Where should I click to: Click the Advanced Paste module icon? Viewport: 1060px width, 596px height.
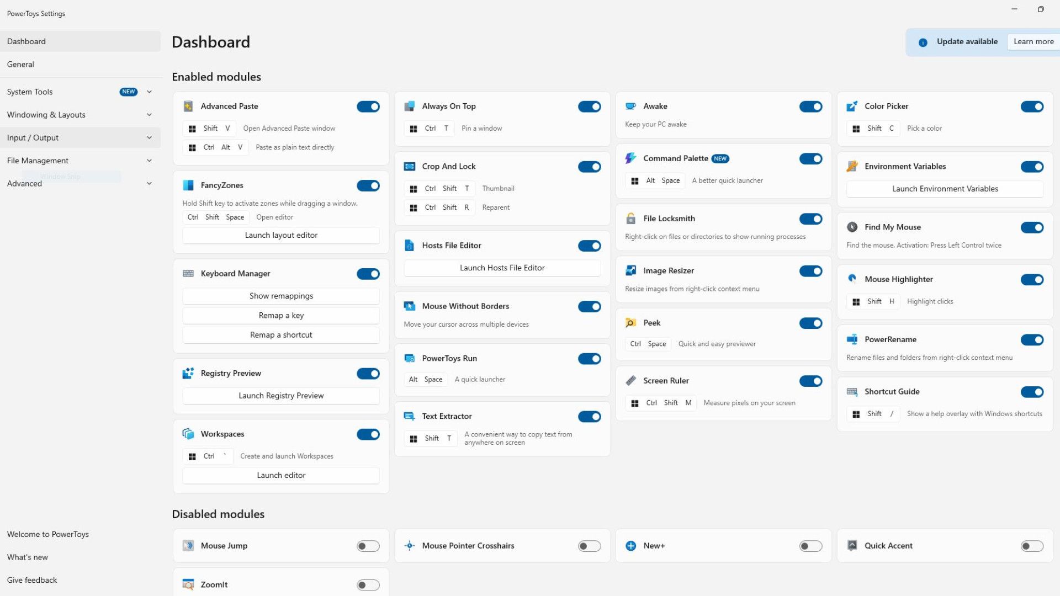(188, 106)
